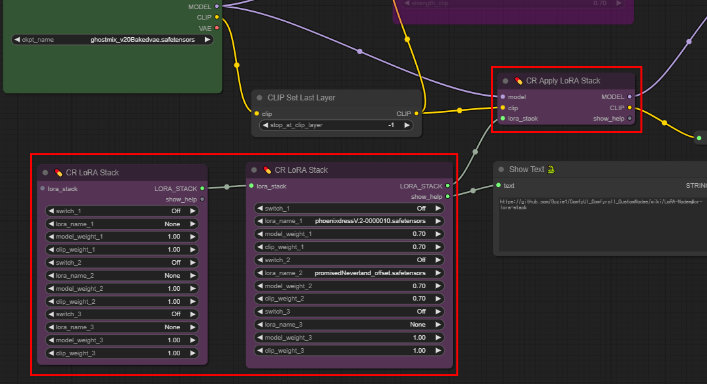Click clip_weight_2 value on left LoRA Stack
Image resolution: width=707 pixels, height=384 pixels.
(174, 302)
